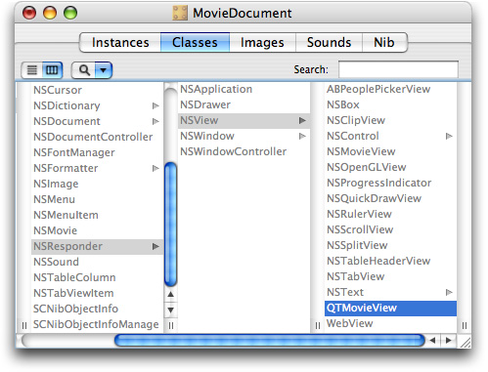Expand NSDocument subclasses arrow
The image size is (488, 372).
click(155, 121)
